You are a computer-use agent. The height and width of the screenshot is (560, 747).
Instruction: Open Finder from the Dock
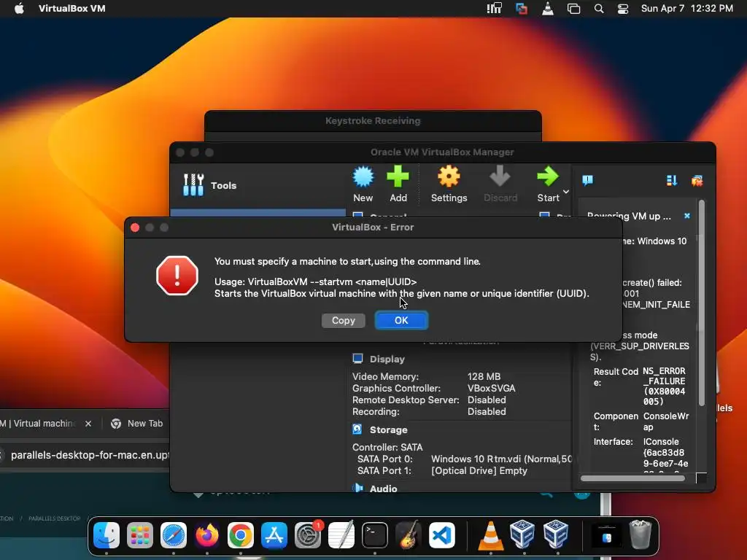click(107, 535)
